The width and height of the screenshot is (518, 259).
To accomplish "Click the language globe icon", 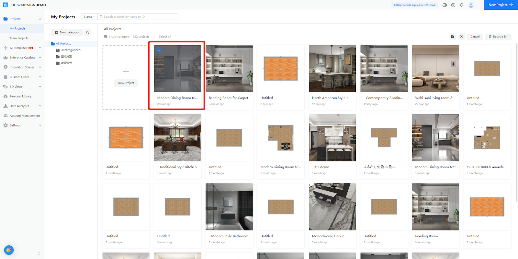I will pyautogui.click(x=445, y=5).
